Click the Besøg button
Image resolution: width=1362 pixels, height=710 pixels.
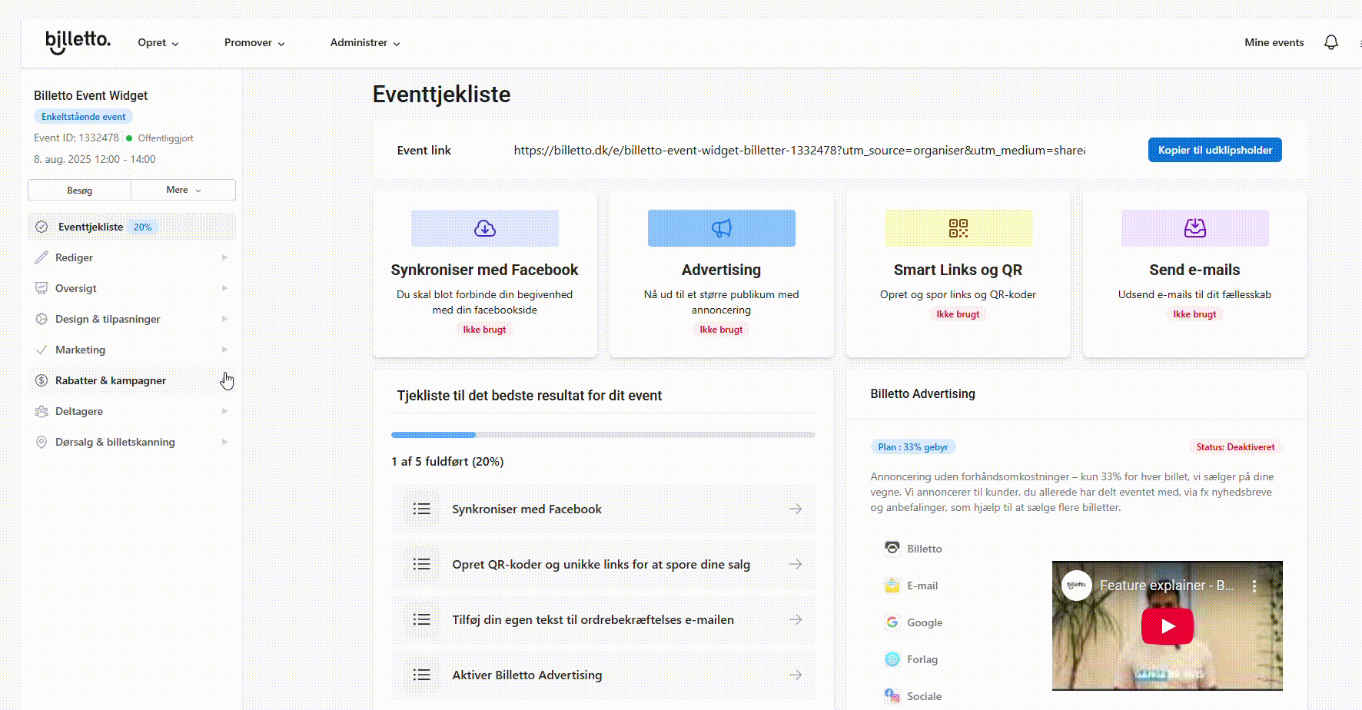point(79,190)
